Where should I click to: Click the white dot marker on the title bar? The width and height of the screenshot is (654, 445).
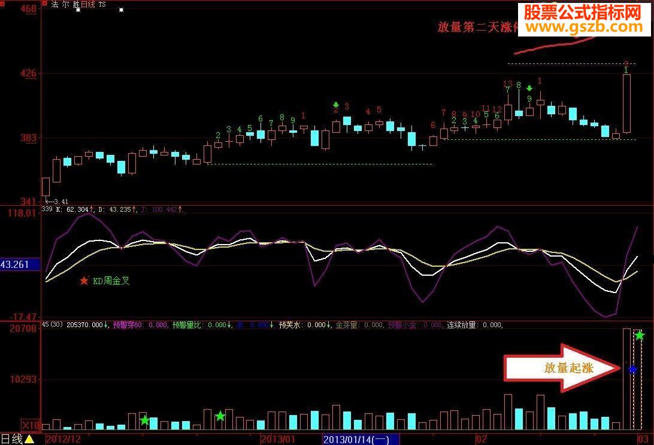(x=120, y=8)
